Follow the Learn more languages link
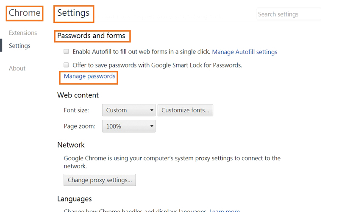The height and width of the screenshot is (212, 339). [224, 210]
